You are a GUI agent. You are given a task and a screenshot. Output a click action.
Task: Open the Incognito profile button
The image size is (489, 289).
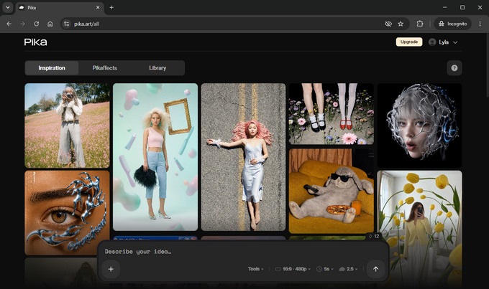(x=453, y=24)
